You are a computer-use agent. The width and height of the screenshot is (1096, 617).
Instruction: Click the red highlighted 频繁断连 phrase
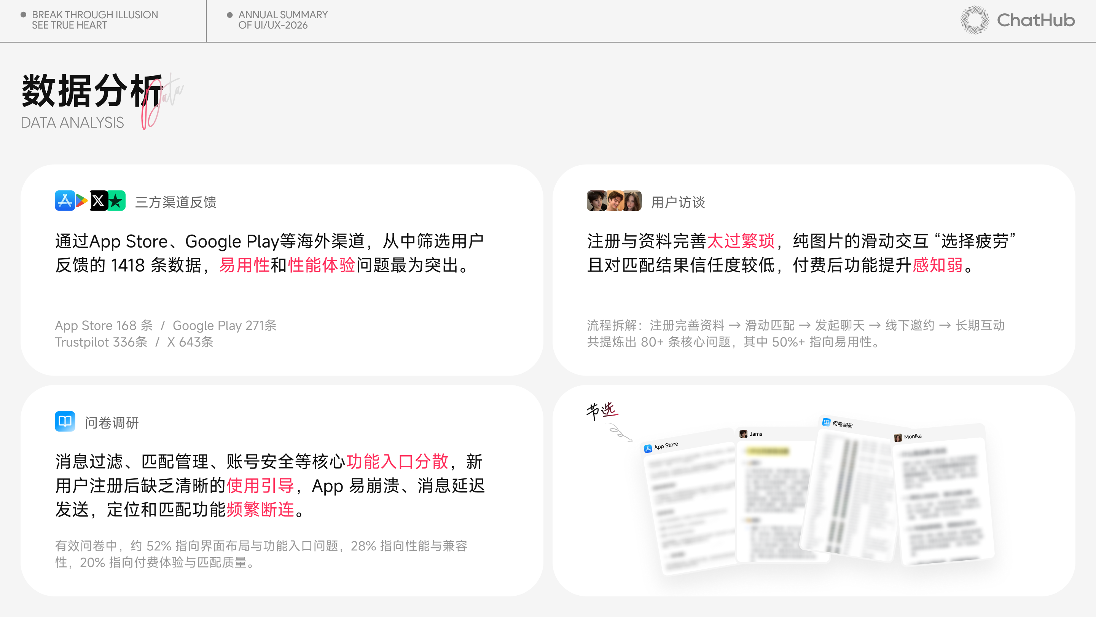click(x=260, y=509)
